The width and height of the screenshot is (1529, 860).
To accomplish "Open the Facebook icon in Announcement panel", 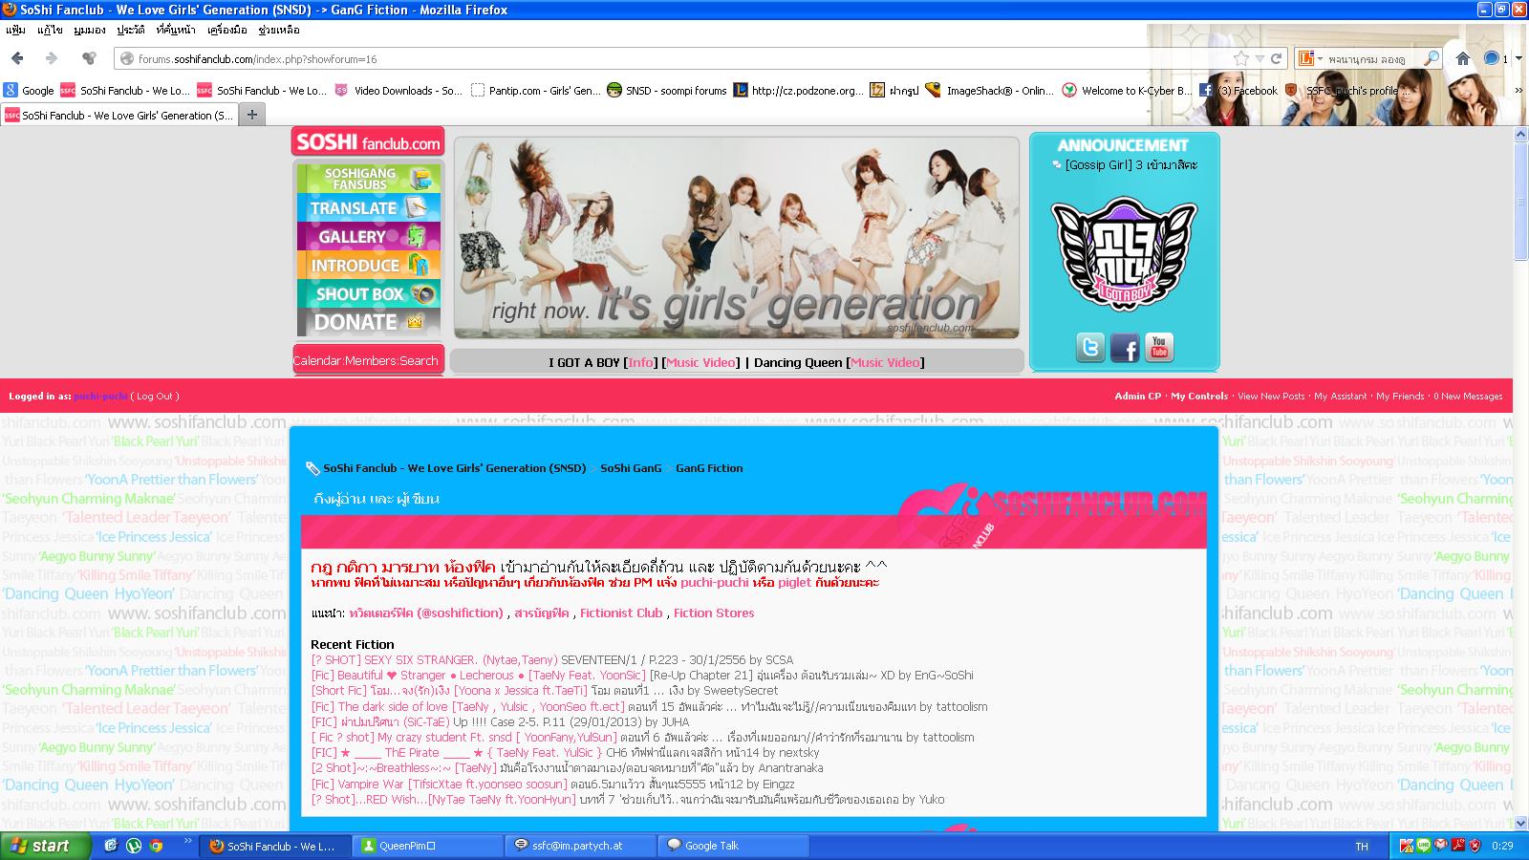I will pos(1125,347).
